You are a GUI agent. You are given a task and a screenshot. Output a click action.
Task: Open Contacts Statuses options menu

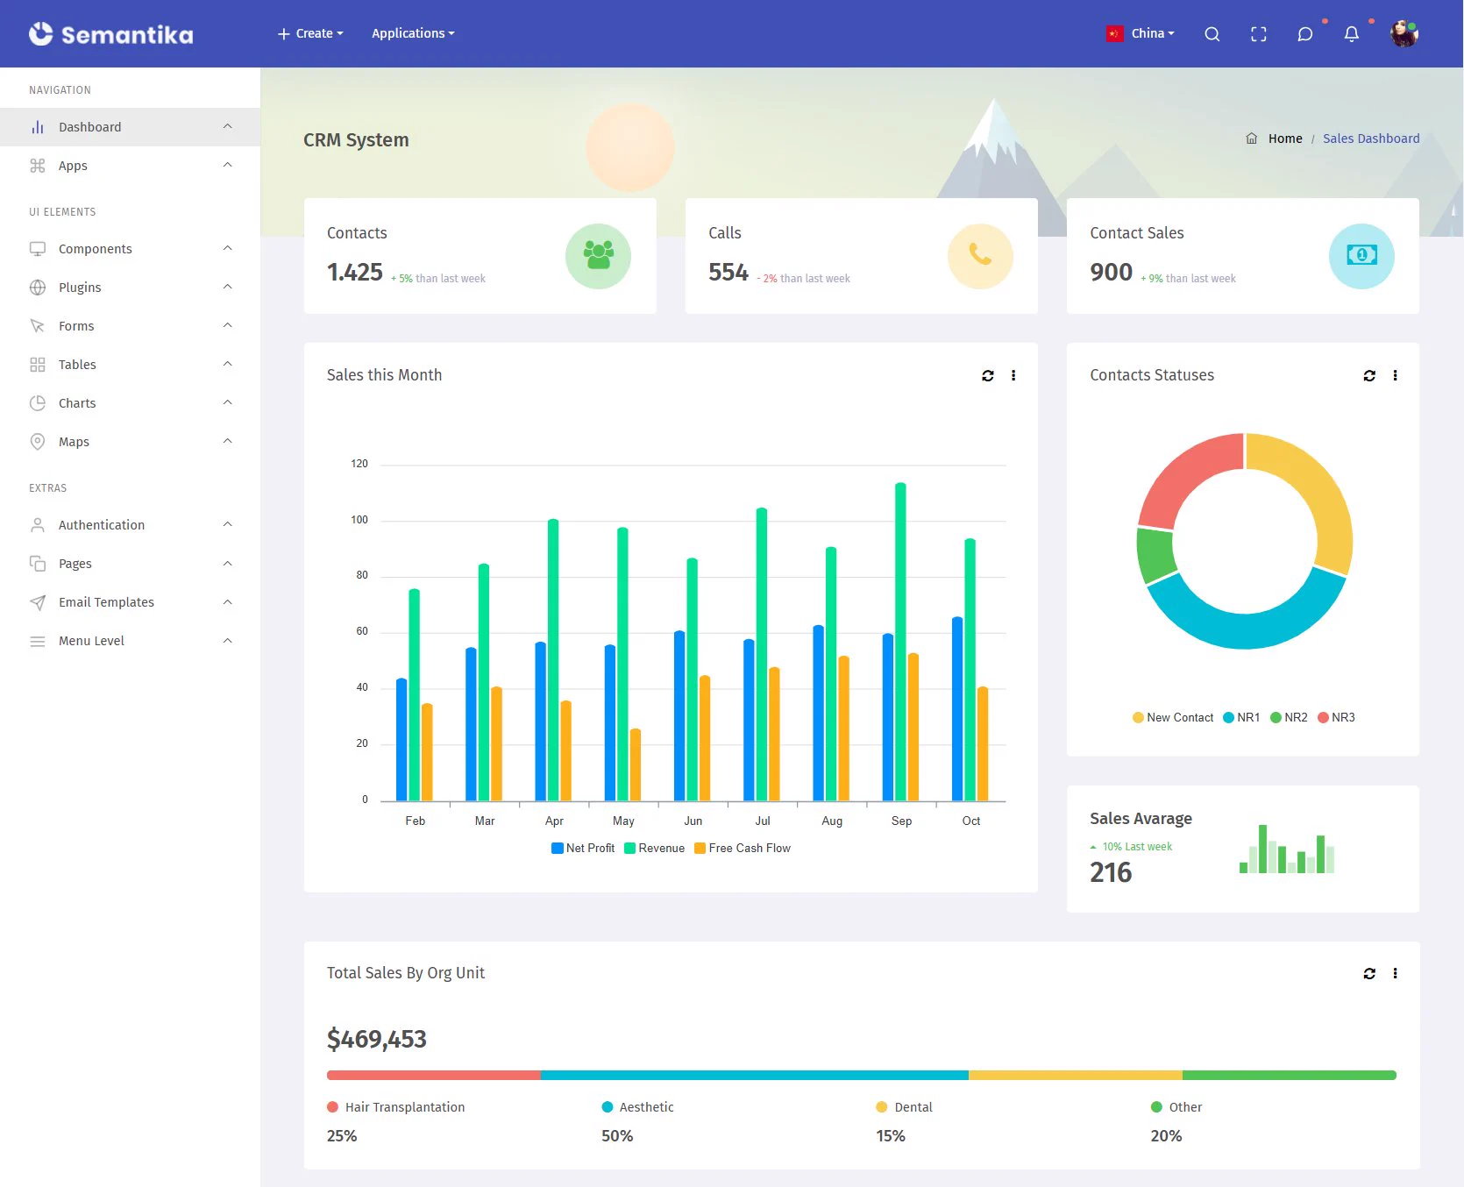coord(1395,375)
